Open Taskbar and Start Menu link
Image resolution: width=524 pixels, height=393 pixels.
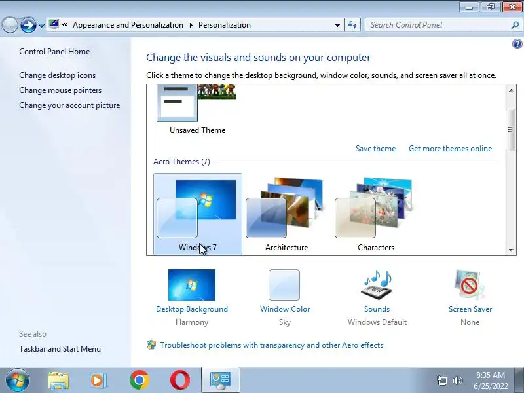(60, 349)
